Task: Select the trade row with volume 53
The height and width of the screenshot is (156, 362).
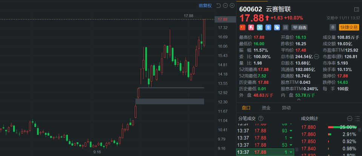Action: (265, 145)
